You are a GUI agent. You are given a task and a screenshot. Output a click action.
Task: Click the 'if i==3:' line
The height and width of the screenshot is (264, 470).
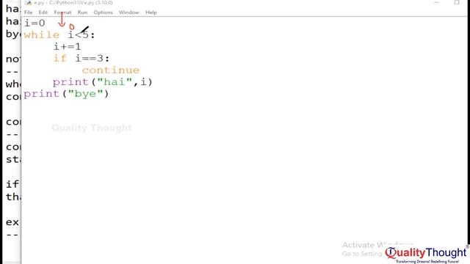point(82,59)
